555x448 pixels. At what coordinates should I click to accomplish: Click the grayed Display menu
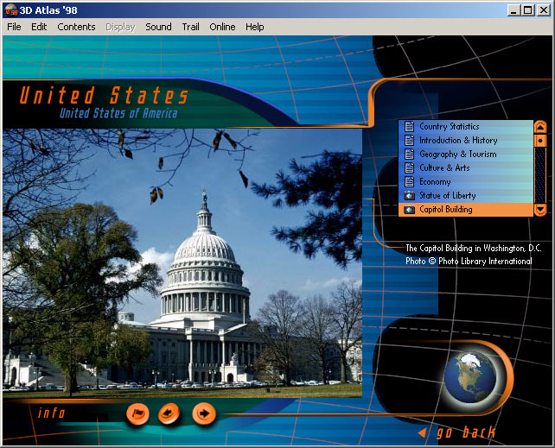point(121,27)
